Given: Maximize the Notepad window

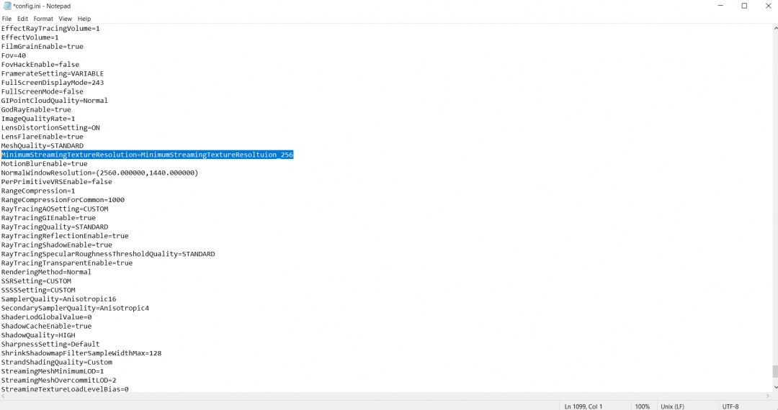Looking at the screenshot, I should (x=744, y=6).
